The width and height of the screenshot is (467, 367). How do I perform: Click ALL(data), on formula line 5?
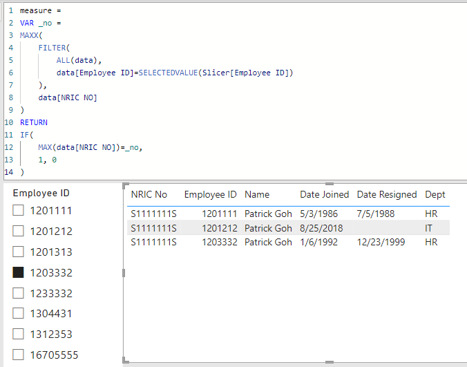pos(79,60)
